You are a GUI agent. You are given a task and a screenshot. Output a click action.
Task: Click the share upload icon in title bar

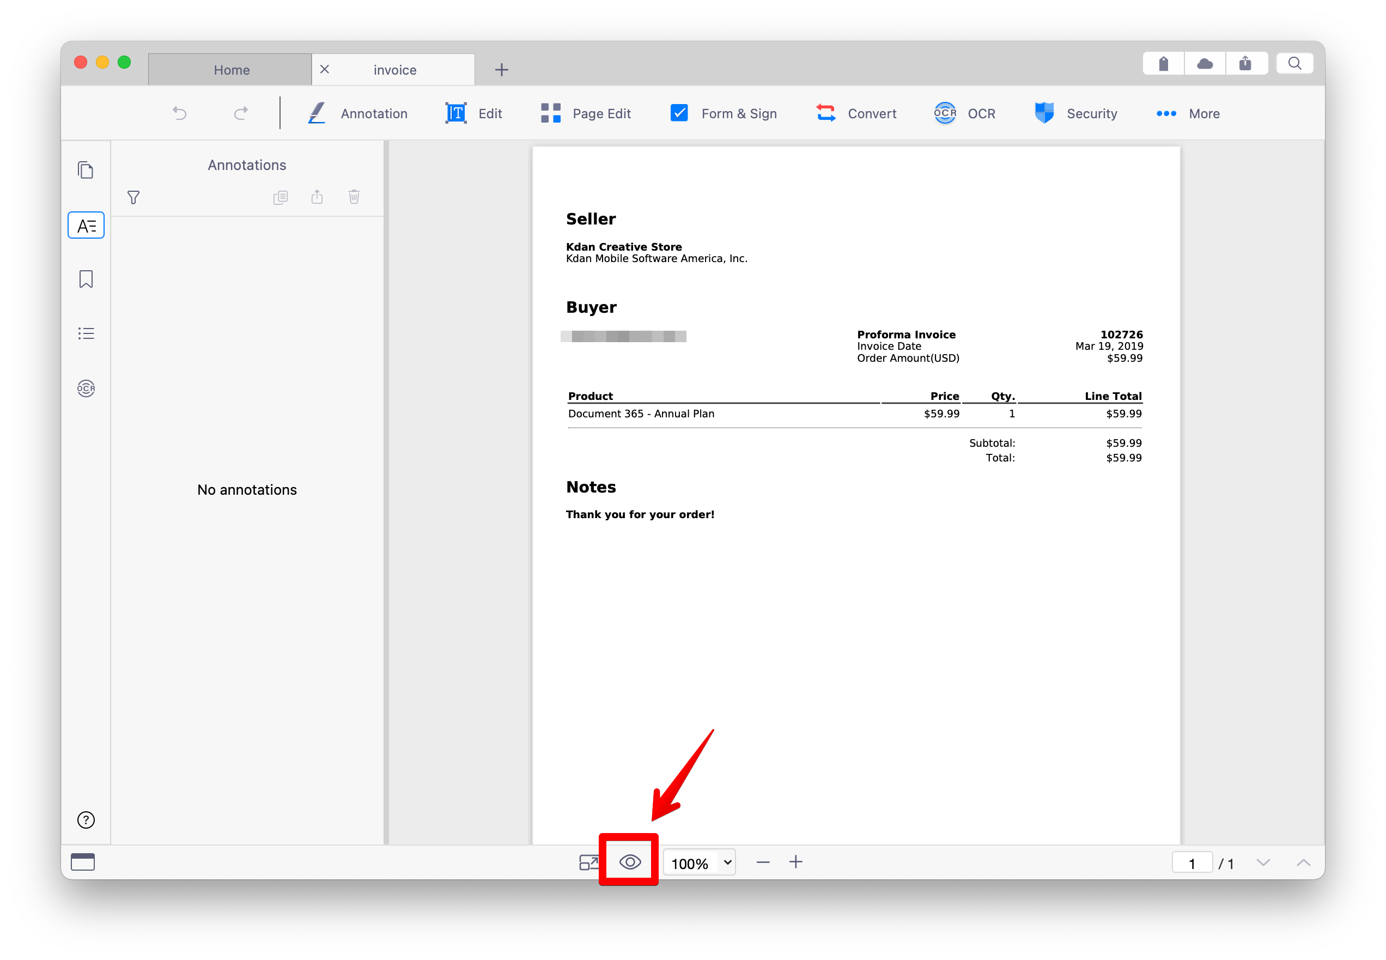tap(1246, 64)
